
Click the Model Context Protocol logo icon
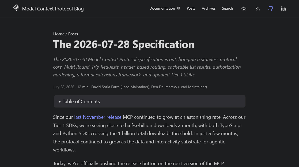coord(16,8)
